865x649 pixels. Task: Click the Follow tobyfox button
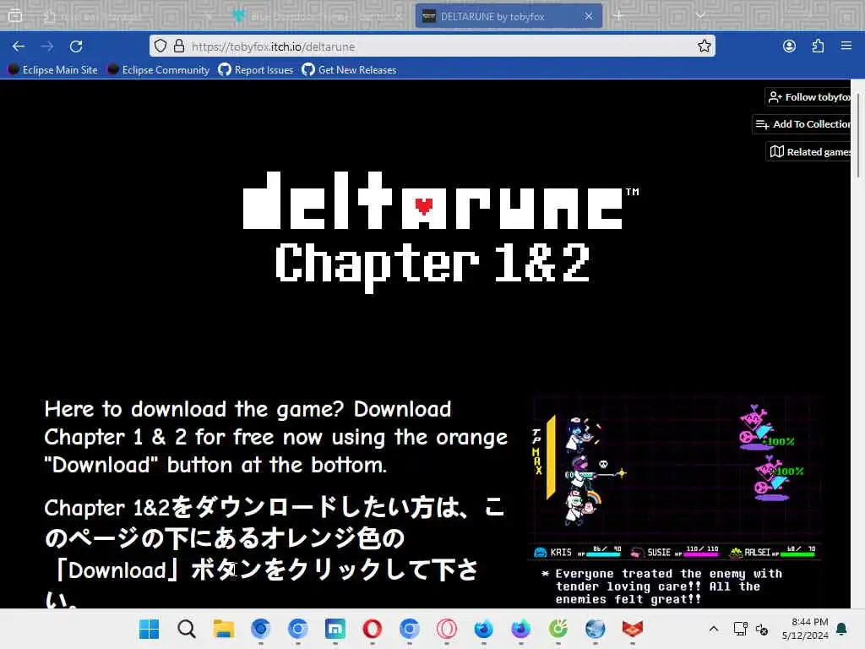(x=808, y=97)
